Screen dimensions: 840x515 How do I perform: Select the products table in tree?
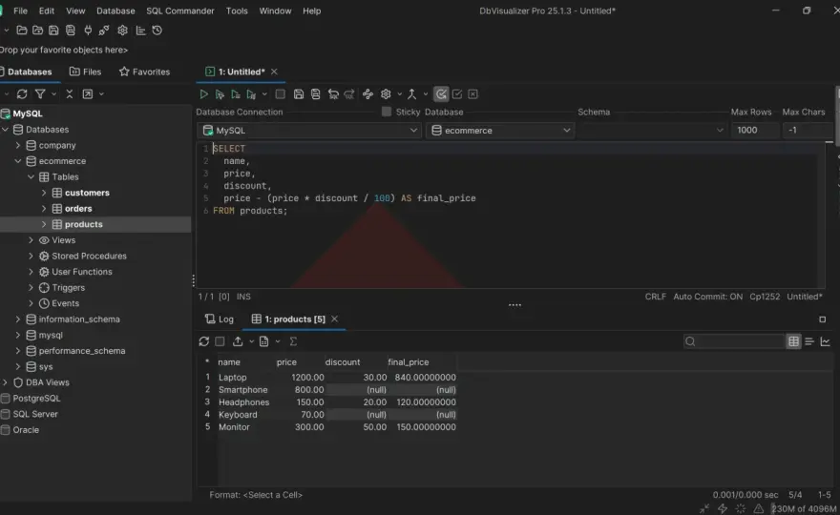[84, 224]
